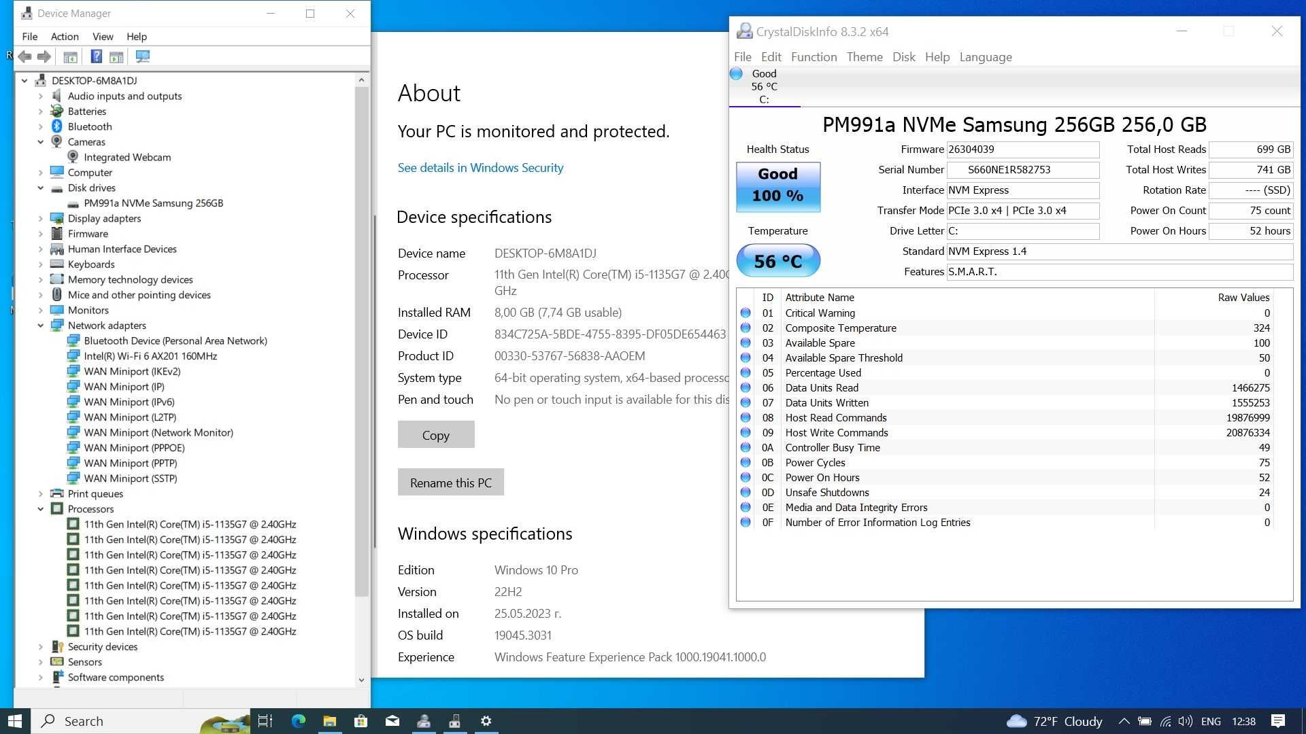Open the File menu in Device Manager

29,37
